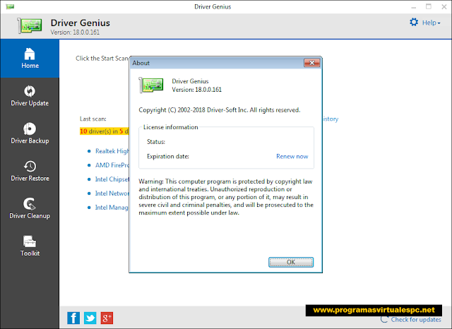This screenshot has height=329, width=452.
Task: Click the title bar app icon
Action: pyautogui.click(x=10, y=6)
